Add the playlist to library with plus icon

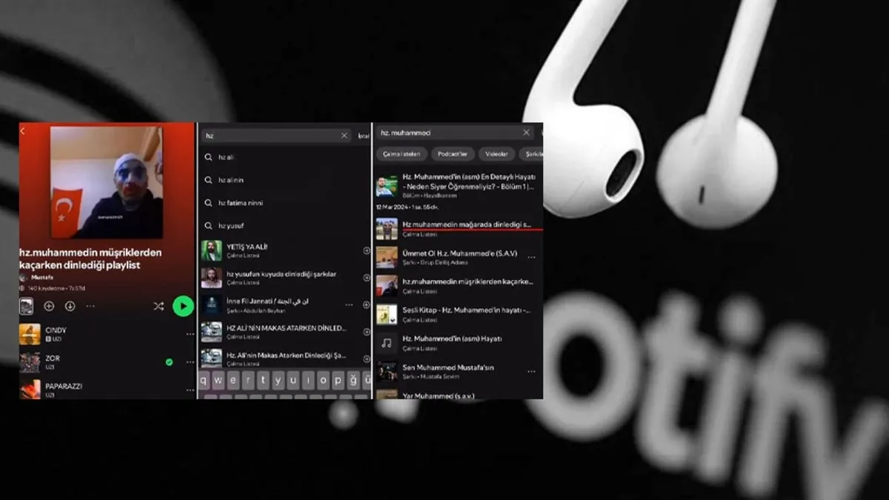pos(49,306)
